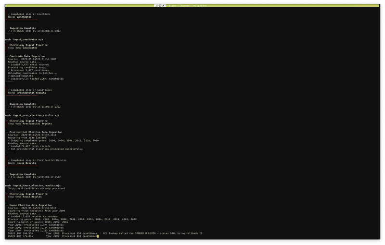Click the 'Upload complete' line

pyautogui.click(x=20, y=76)
